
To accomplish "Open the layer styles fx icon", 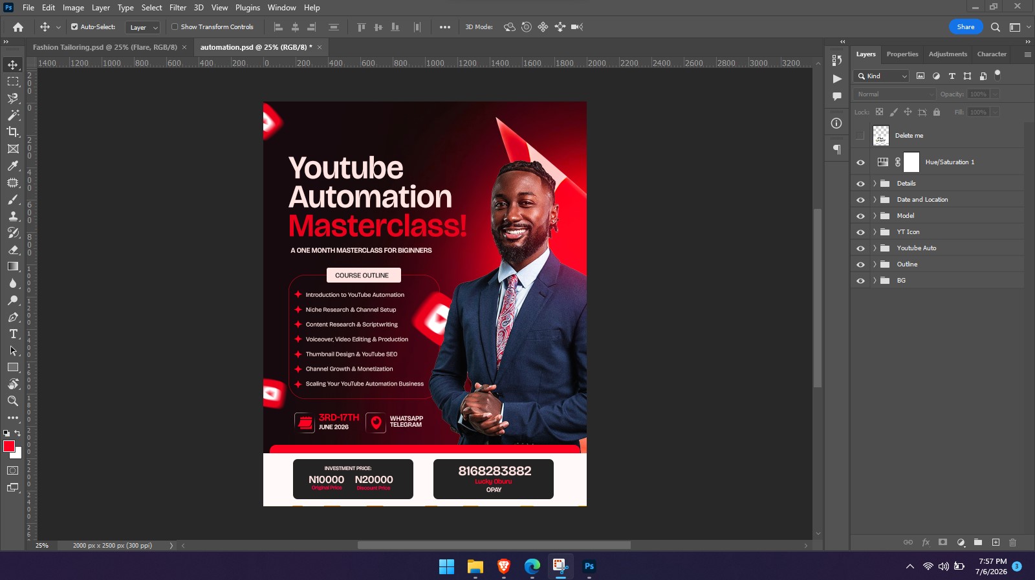I will pyautogui.click(x=926, y=542).
